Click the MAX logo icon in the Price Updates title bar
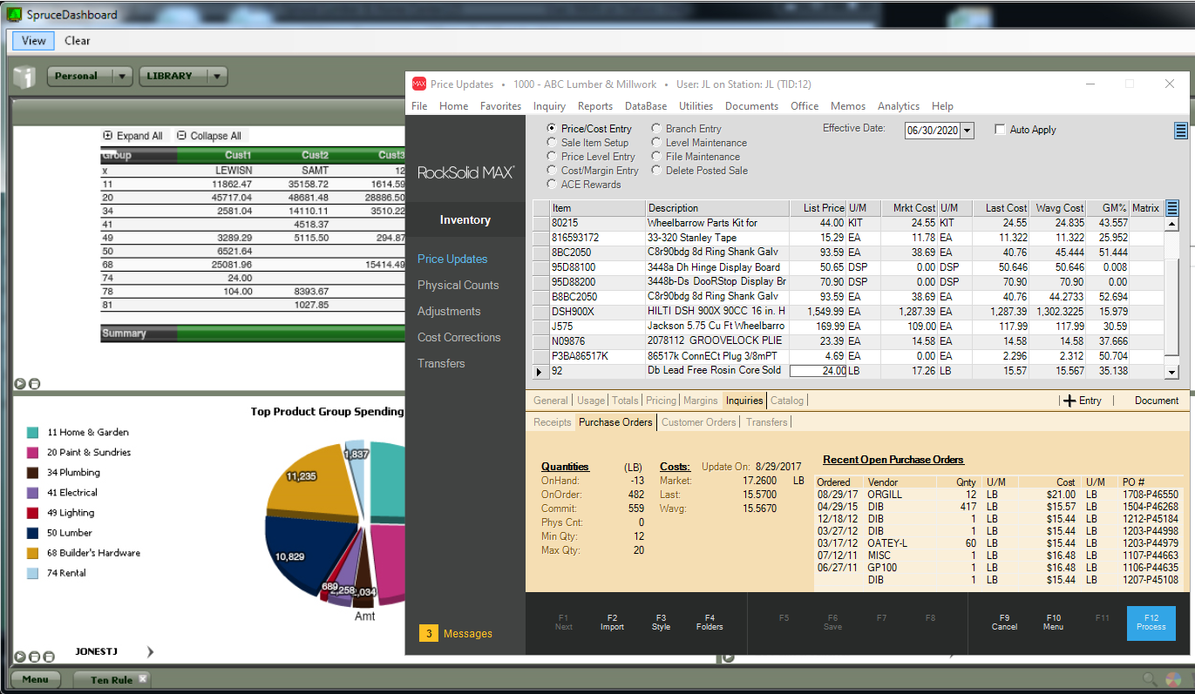This screenshot has height=694, width=1195. click(419, 84)
